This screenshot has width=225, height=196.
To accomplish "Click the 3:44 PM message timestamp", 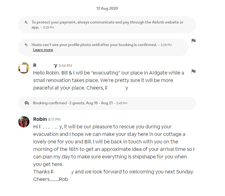I will pyautogui.click(x=65, y=66).
